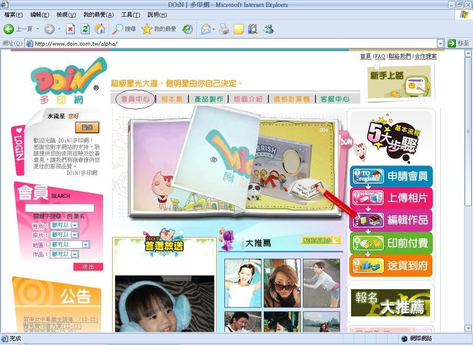The image size is (473, 345).
Task: Open the 作品 dropdown
Action: (x=74, y=254)
